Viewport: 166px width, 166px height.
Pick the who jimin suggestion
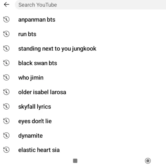tap(83, 78)
